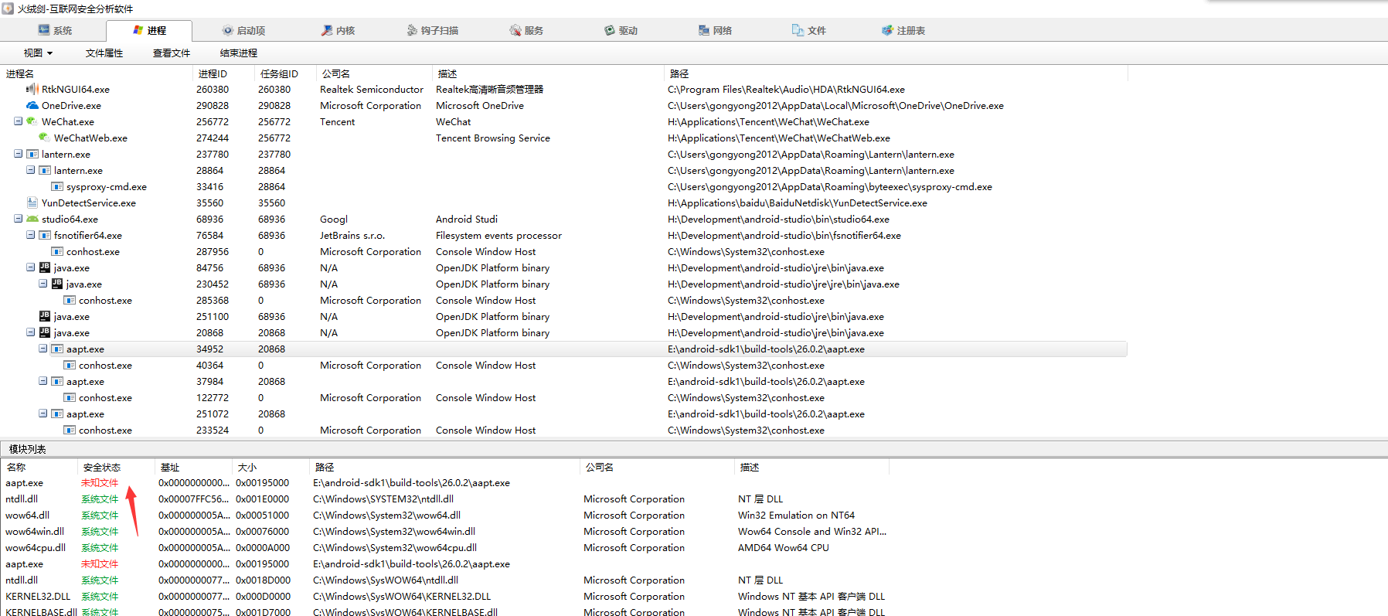Image resolution: width=1388 pixels, height=616 pixels.
Task: Click the WeChat.exe process icon
Action: point(32,121)
